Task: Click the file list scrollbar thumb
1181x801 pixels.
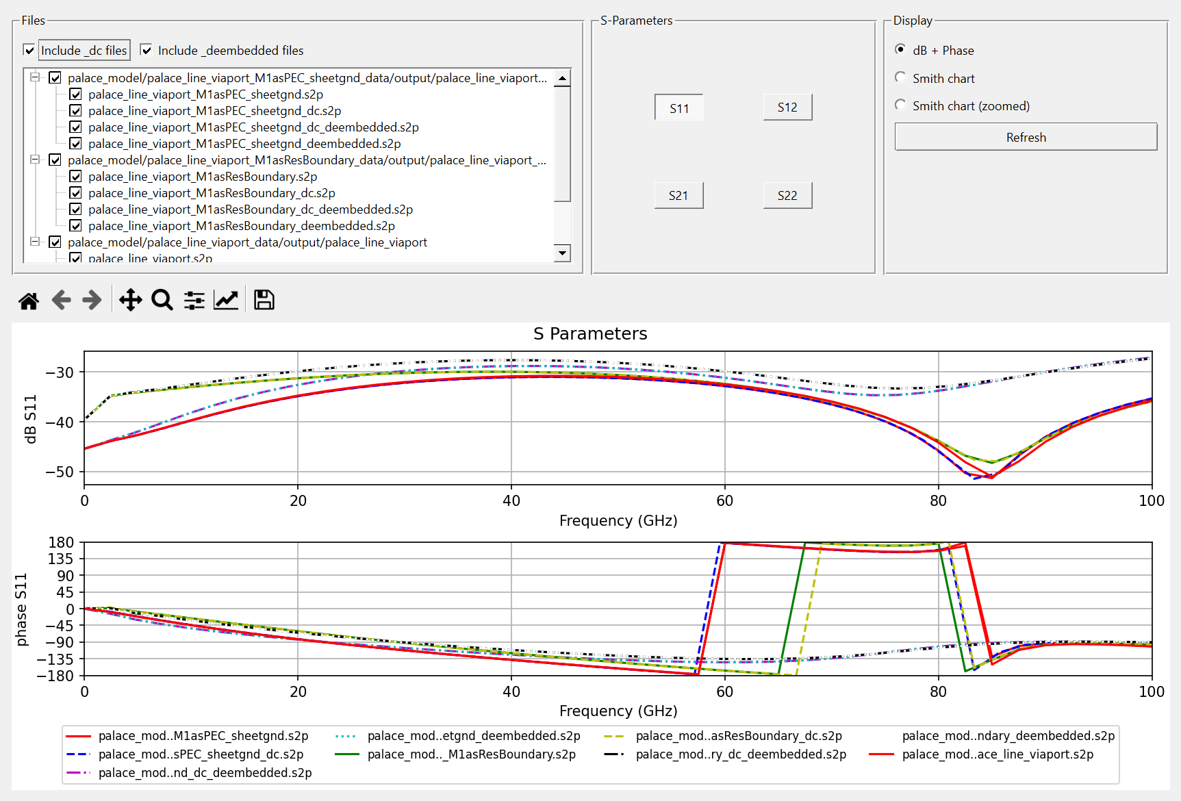Action: [562, 144]
